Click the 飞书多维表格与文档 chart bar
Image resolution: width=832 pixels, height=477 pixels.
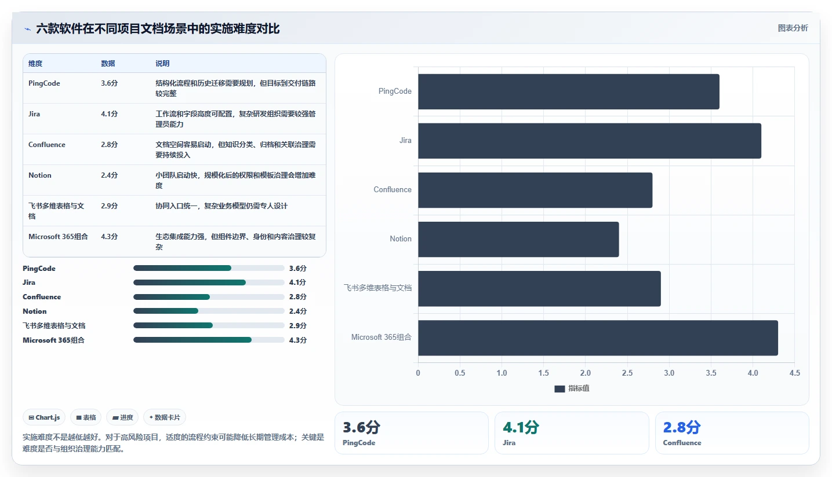[x=539, y=288]
